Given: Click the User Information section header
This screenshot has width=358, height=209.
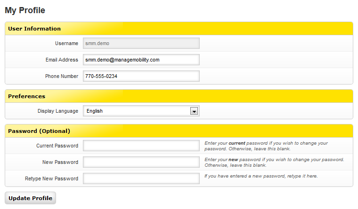Looking at the screenshot, I should tap(34, 29).
